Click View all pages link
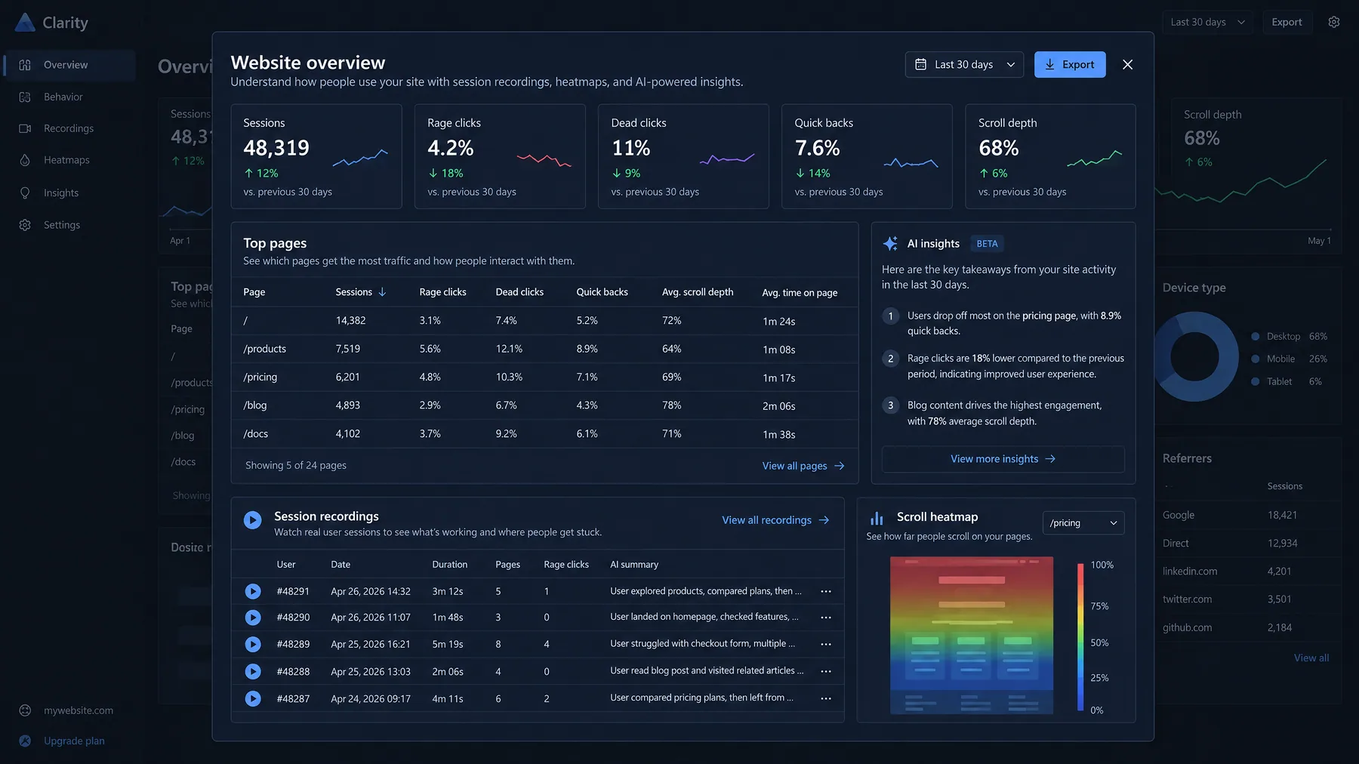This screenshot has width=1359, height=764. coord(803,466)
